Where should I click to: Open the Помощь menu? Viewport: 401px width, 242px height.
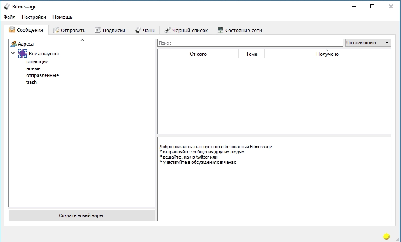coord(63,17)
